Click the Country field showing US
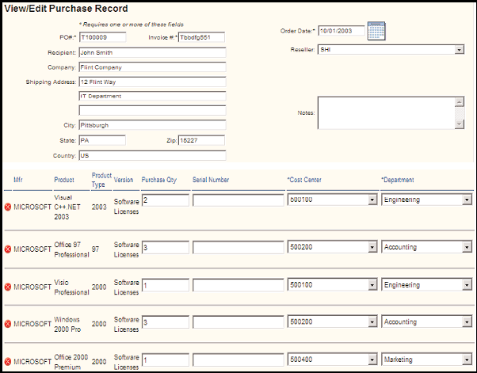The width and height of the screenshot is (477, 373). pos(152,156)
